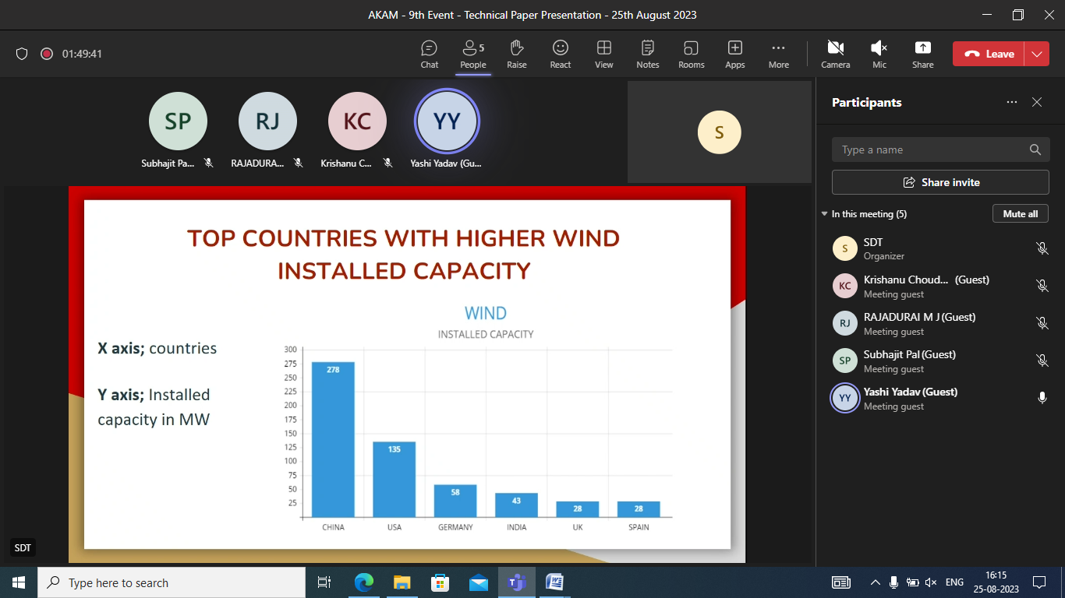Screen dimensions: 1065x598
Task: Open Microsoft Edge from the taskbar
Action: pyautogui.click(x=363, y=582)
